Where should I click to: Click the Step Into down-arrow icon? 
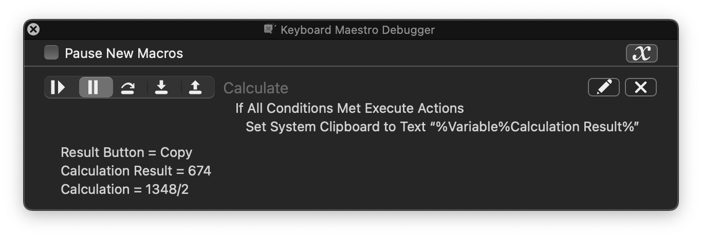[161, 88]
